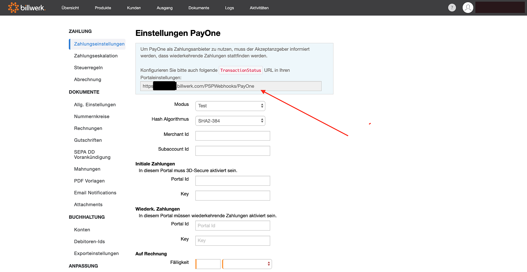527x272 pixels.
Task: Open the Aktivitäten menu
Action: [x=259, y=8]
